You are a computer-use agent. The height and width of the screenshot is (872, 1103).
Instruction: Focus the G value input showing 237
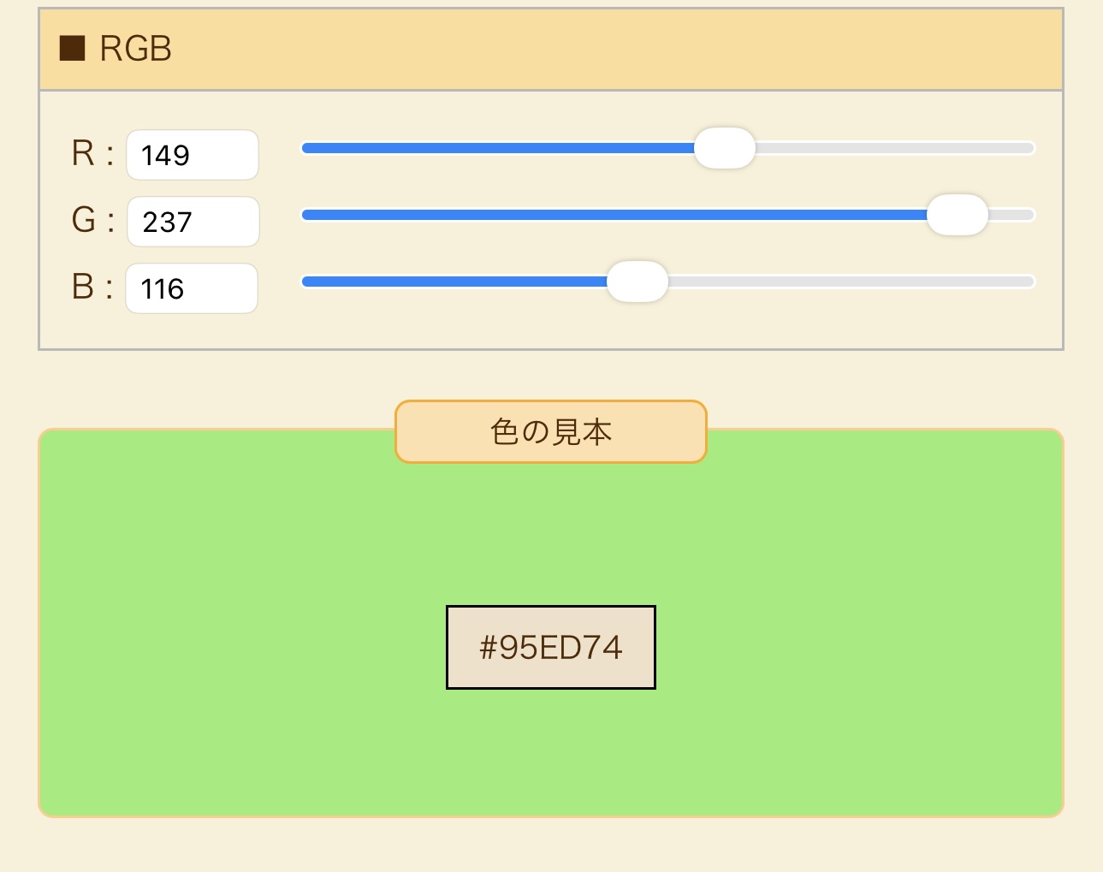tap(193, 222)
